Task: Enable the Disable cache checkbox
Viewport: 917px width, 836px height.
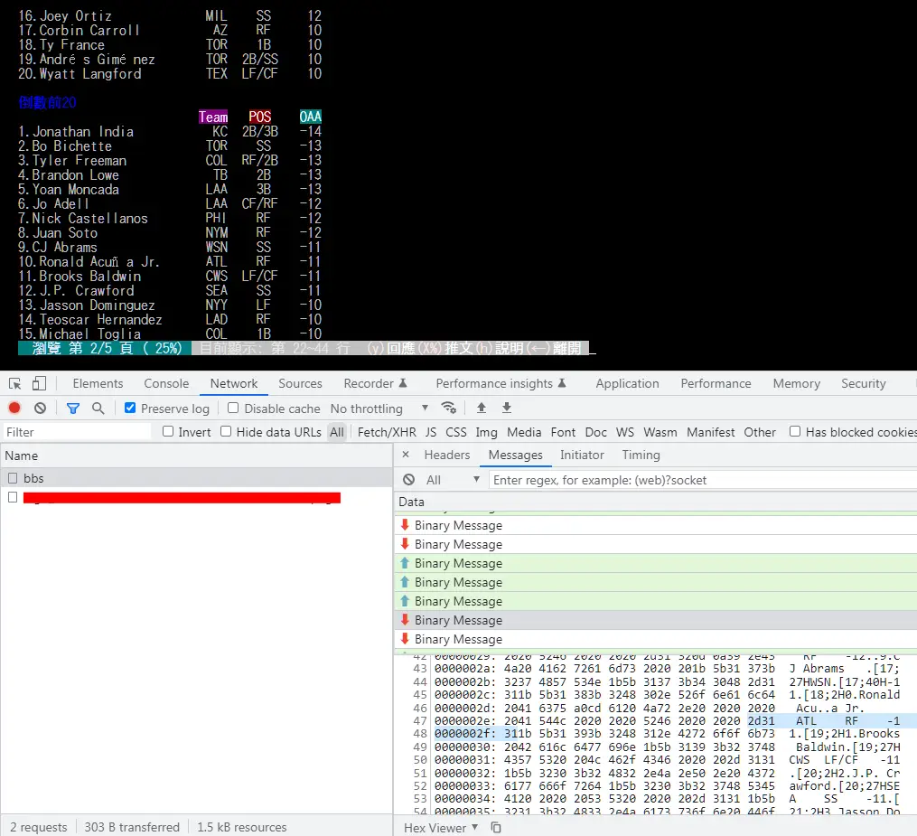Action: point(233,409)
